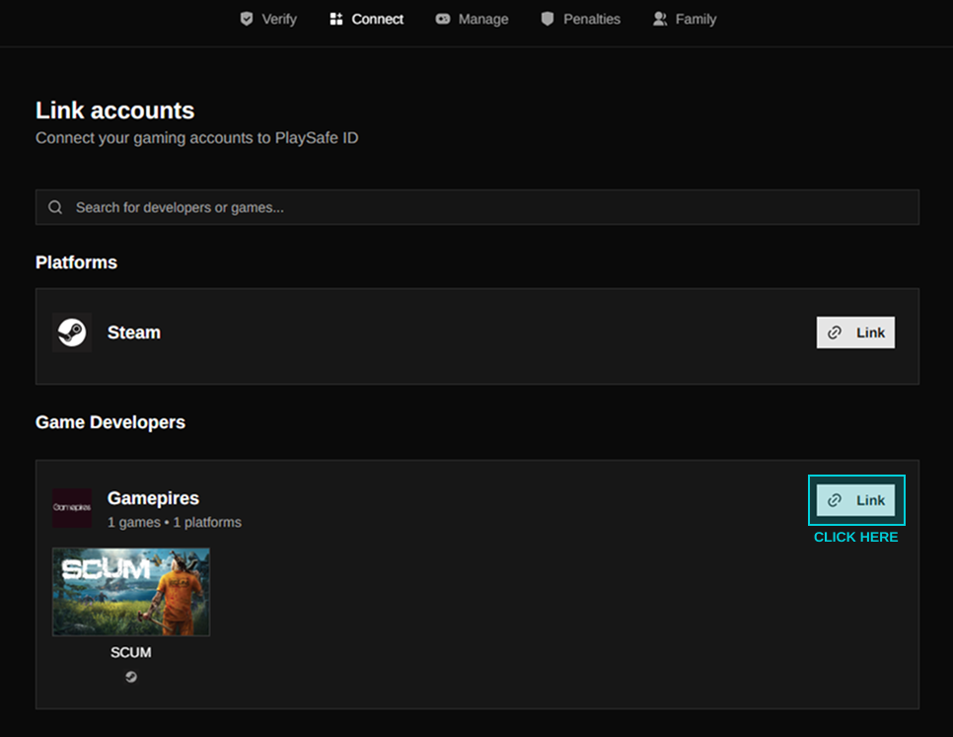Open the SCUM game cover thumbnail
953x737 pixels.
pos(131,592)
